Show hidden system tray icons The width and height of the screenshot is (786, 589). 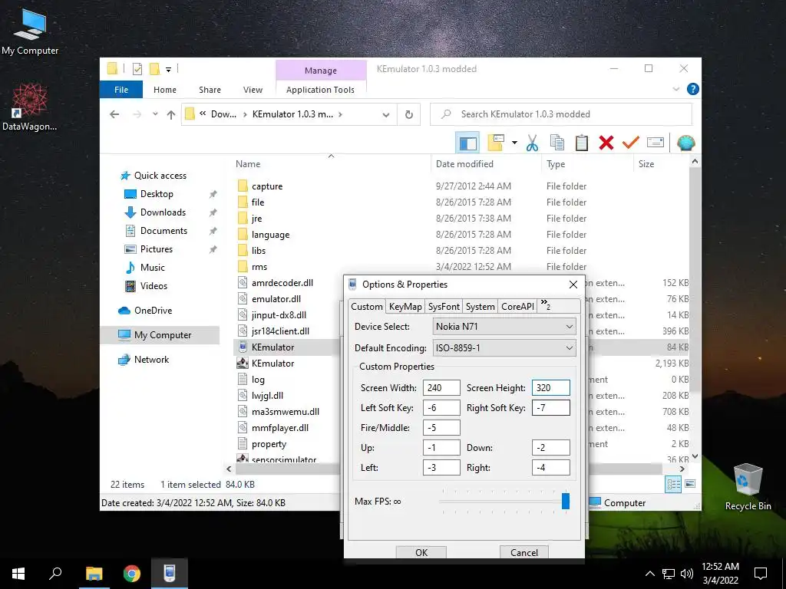tap(649, 574)
